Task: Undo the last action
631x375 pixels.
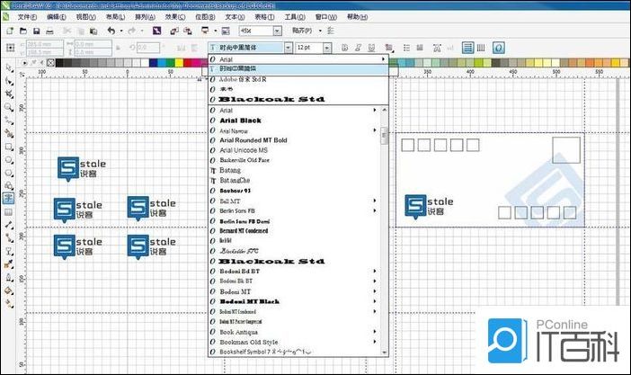Action: (111, 31)
